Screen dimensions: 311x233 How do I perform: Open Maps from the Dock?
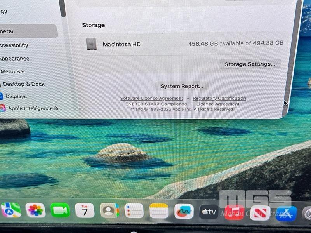[x=11, y=210]
